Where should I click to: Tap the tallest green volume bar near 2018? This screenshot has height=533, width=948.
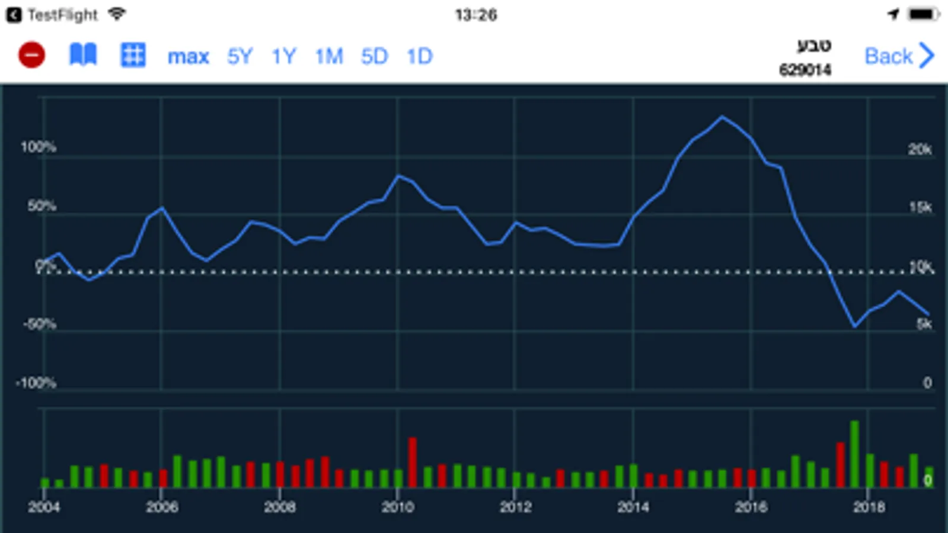[855, 454]
